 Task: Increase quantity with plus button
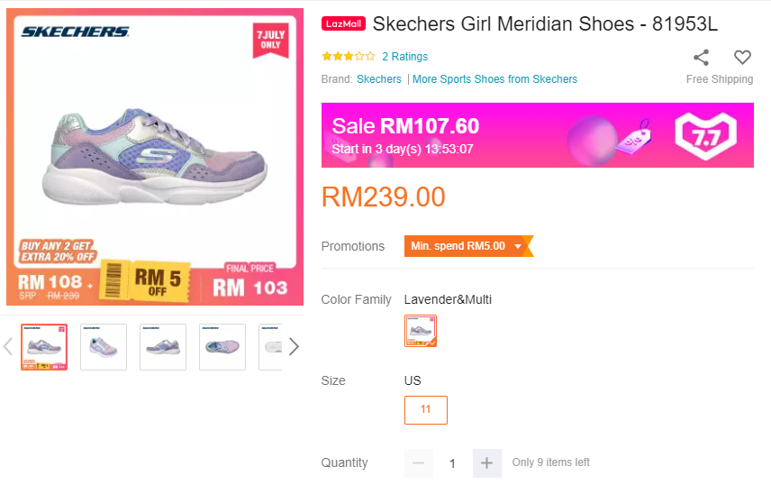click(x=486, y=463)
